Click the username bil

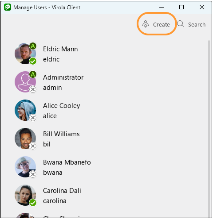point(47,144)
